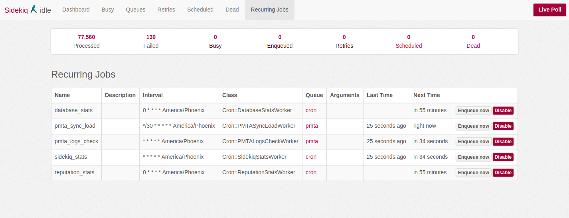Disable the database_stats job
The image size is (569, 218).
[503, 111]
